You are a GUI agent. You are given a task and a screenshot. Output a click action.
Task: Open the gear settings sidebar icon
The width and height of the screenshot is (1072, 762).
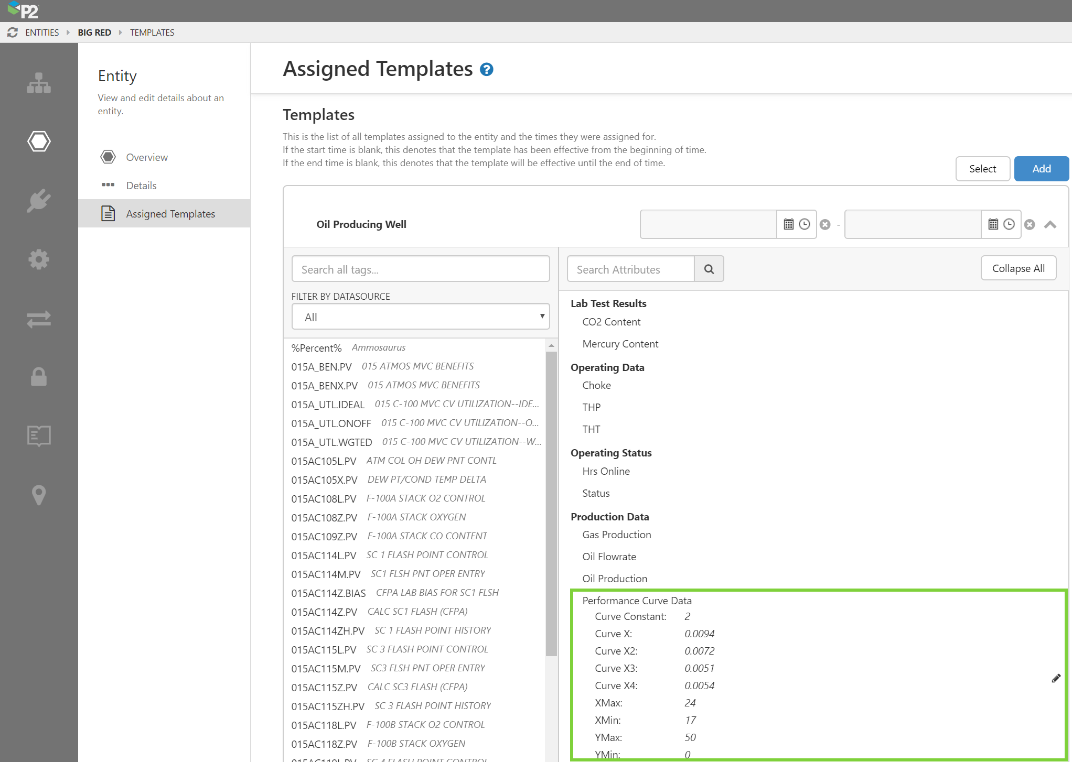pos(39,259)
